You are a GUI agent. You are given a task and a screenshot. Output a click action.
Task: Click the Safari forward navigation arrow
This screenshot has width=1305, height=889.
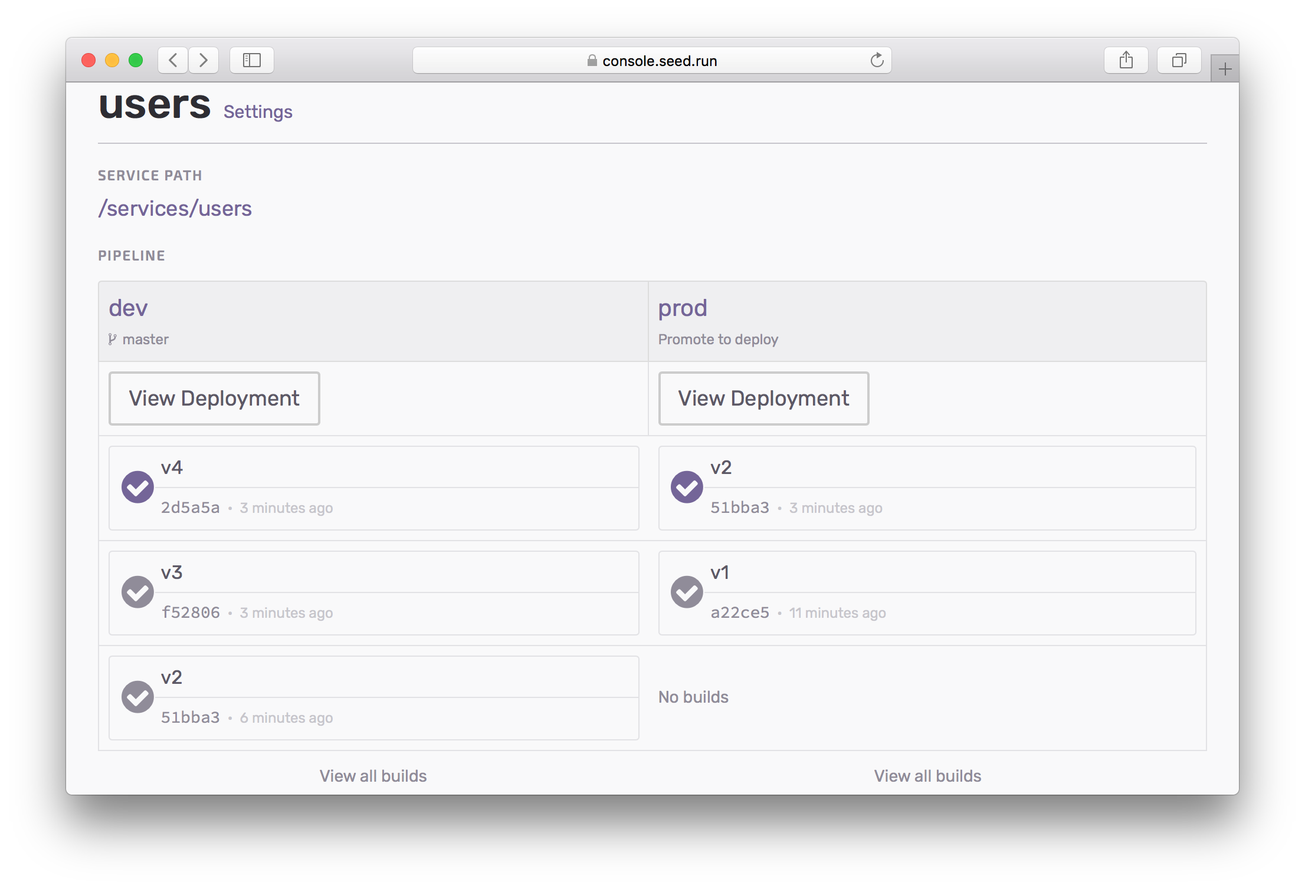click(204, 60)
